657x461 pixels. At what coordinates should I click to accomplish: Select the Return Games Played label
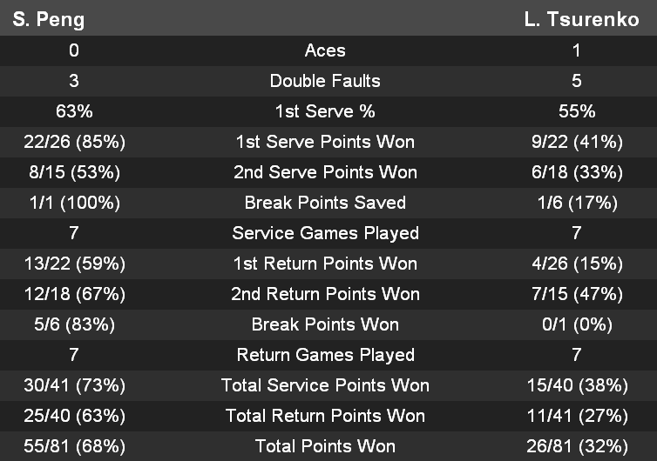click(x=325, y=355)
